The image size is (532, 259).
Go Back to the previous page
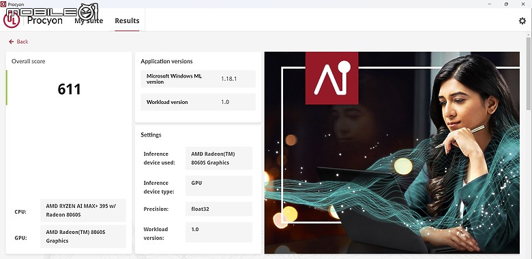click(x=18, y=41)
